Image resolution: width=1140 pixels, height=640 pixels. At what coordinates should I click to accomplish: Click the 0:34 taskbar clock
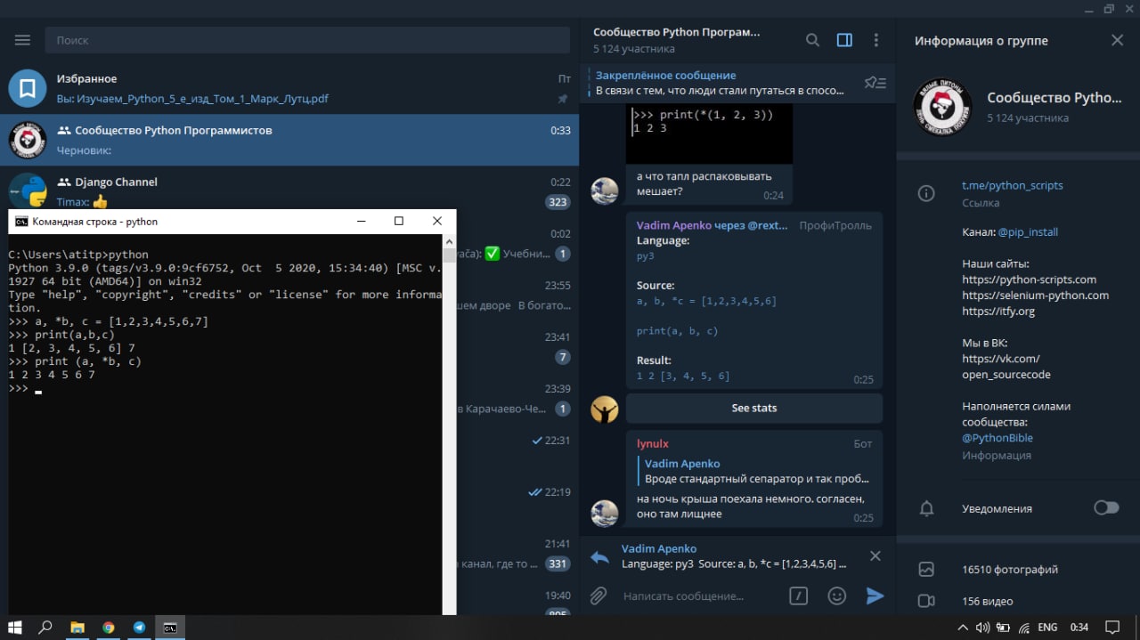coord(1079,628)
